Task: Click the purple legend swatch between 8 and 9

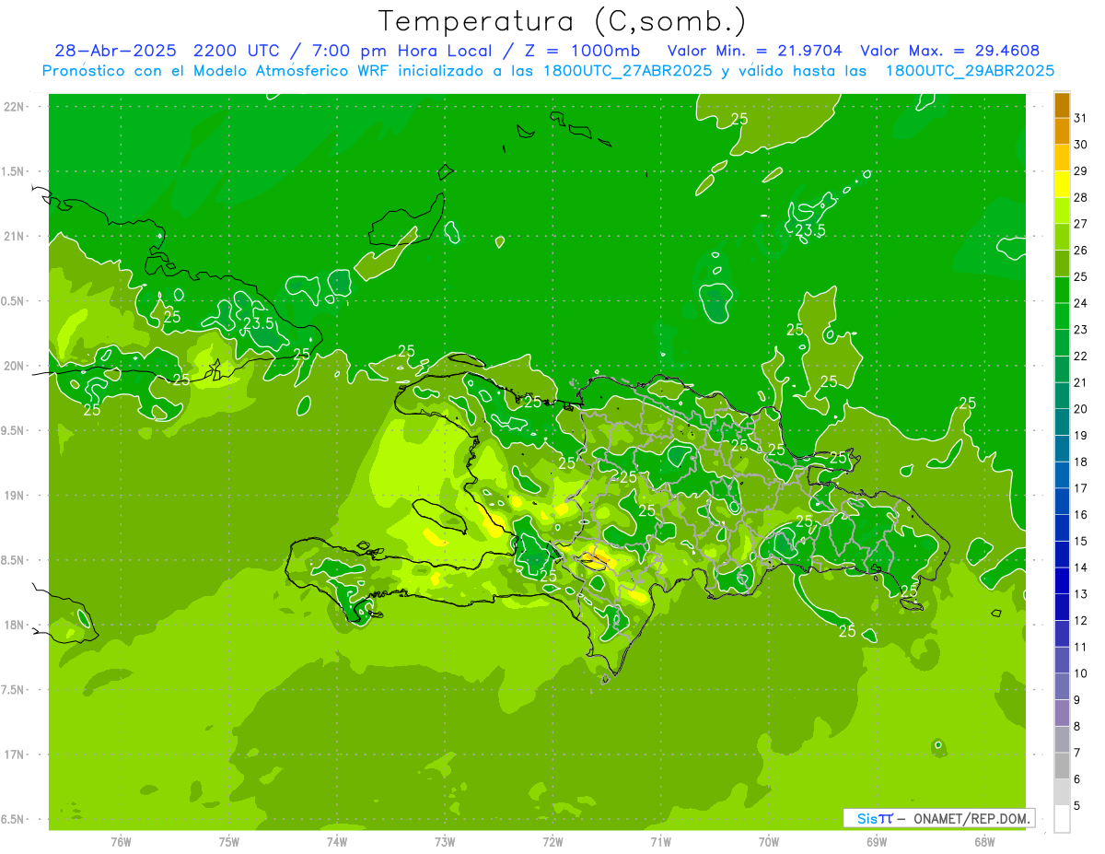Action: tap(1062, 713)
